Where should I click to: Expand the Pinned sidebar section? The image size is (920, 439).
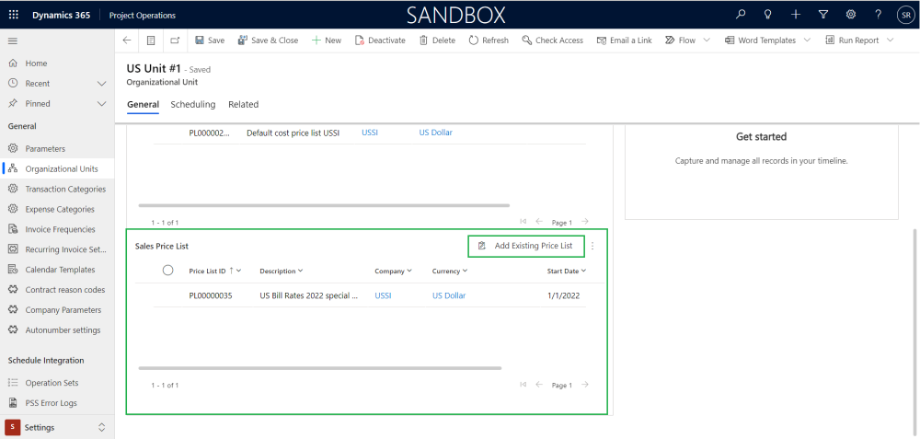[x=101, y=104]
